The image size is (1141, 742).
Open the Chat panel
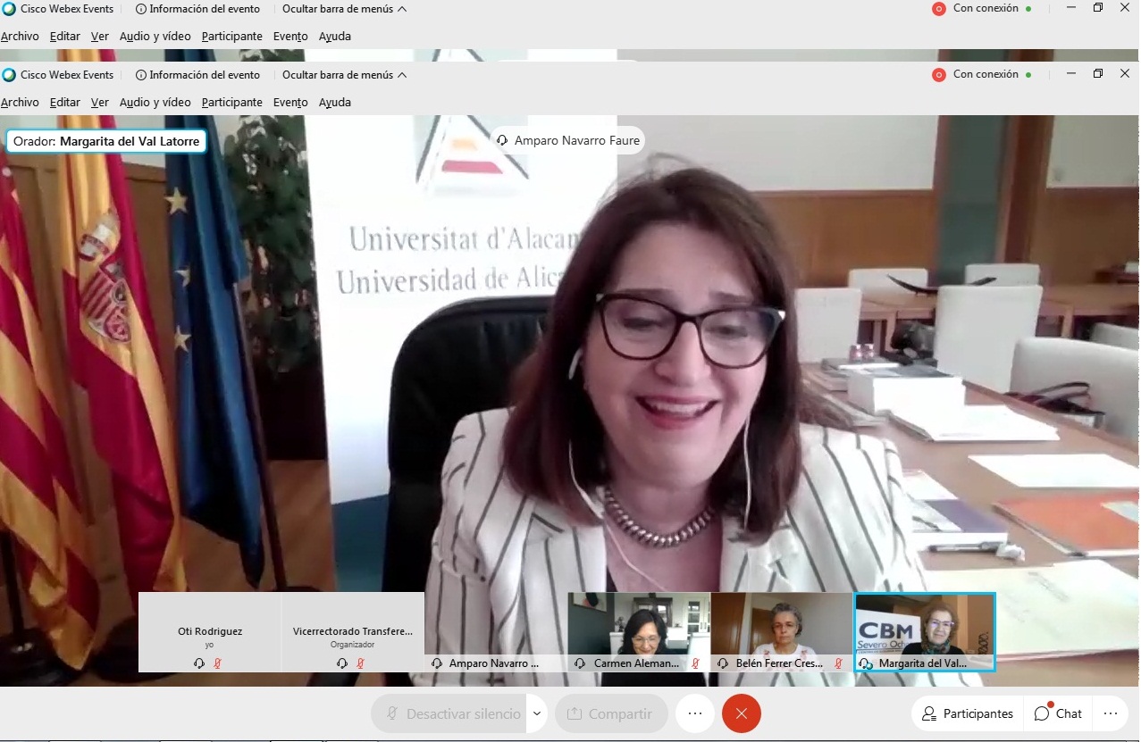tap(1058, 713)
